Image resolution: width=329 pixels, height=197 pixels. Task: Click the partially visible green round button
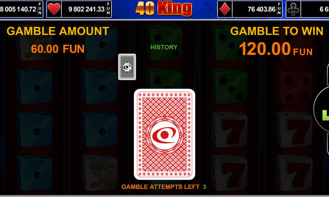pos(321,109)
